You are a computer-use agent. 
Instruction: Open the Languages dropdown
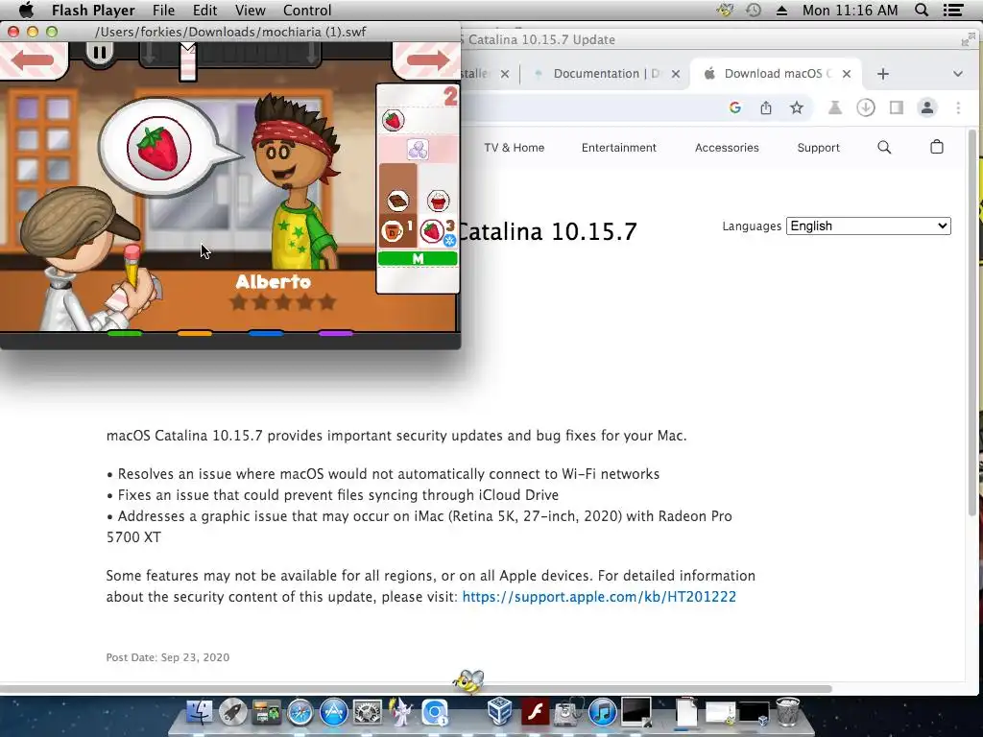tap(868, 226)
